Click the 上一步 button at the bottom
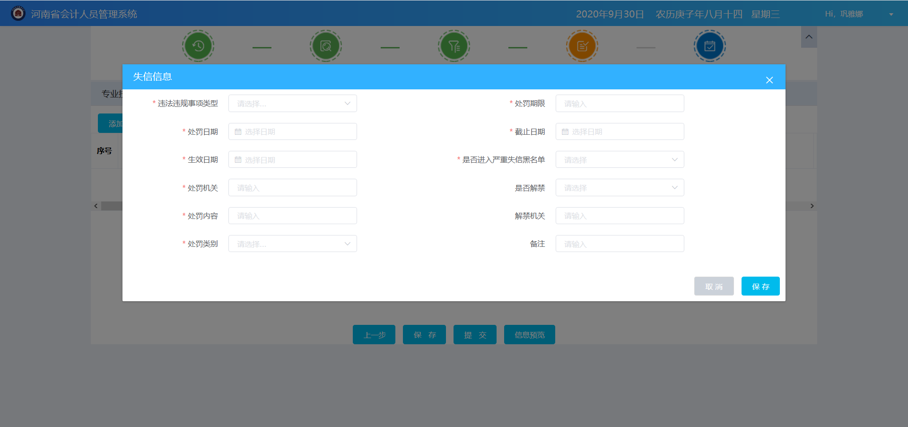Image resolution: width=908 pixels, height=427 pixels. coord(374,334)
